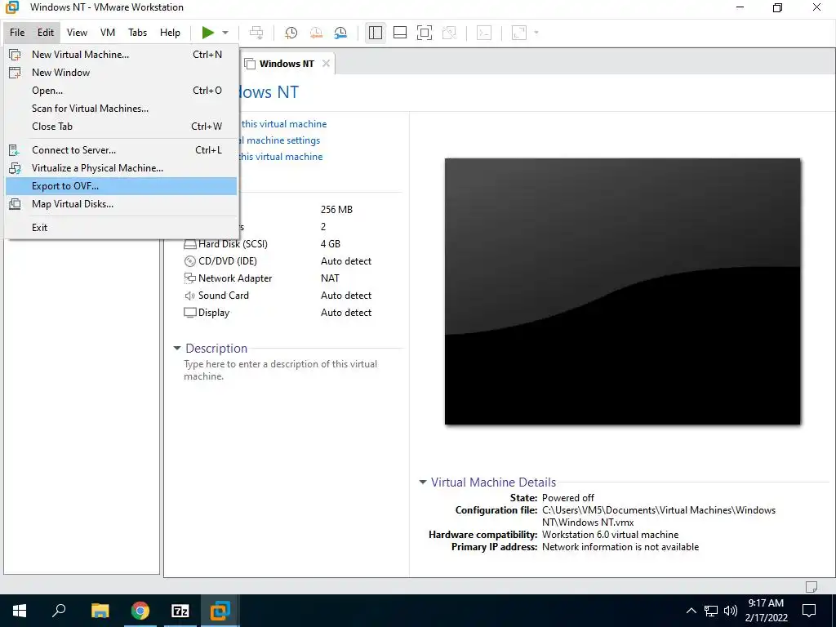Open the power options dropdown arrow

225,33
